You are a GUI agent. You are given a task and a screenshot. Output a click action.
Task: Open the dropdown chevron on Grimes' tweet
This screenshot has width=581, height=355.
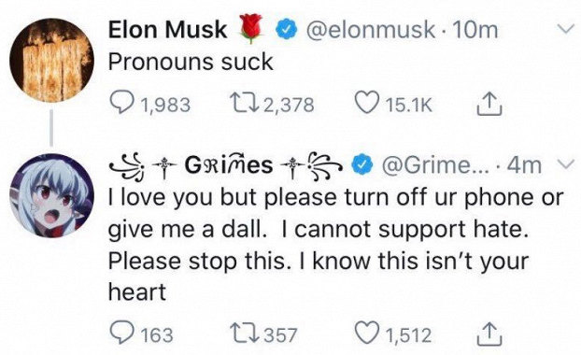point(567,164)
